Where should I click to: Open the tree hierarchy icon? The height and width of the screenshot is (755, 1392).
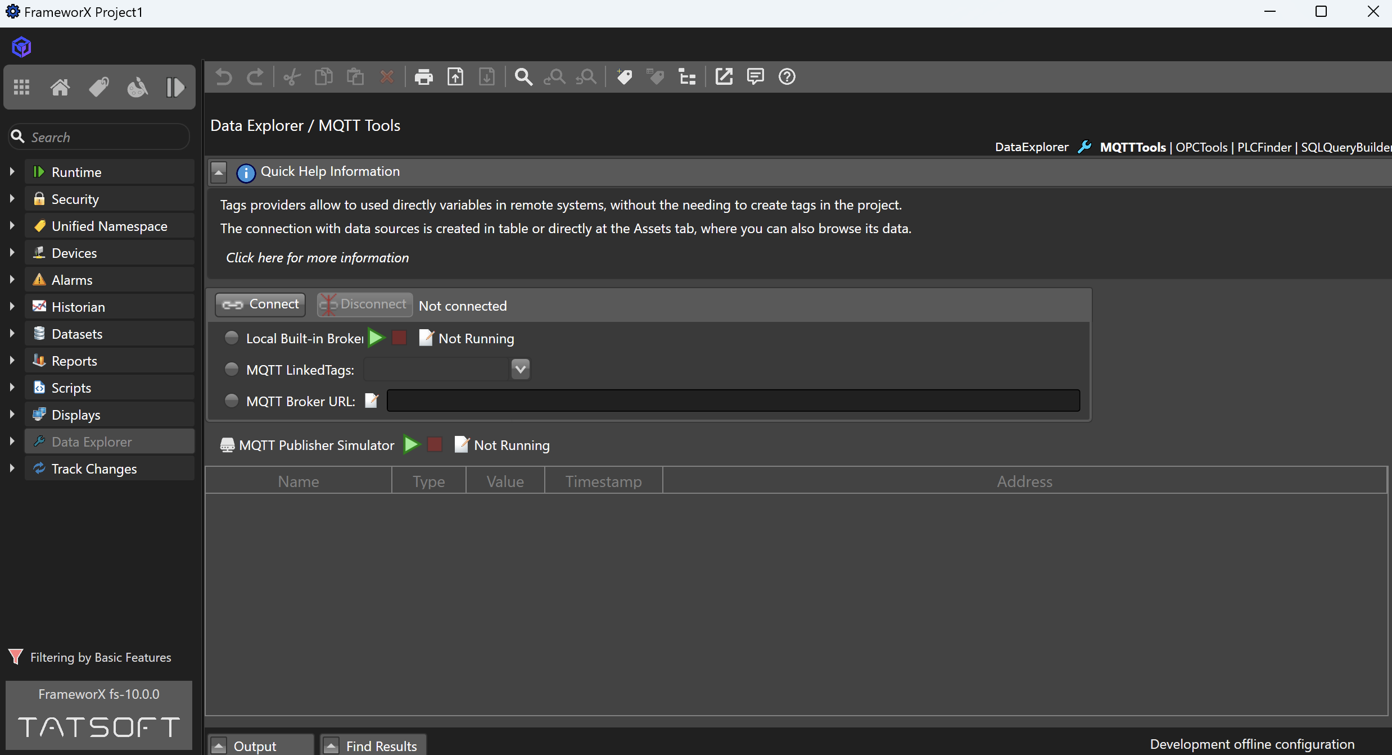tap(687, 76)
